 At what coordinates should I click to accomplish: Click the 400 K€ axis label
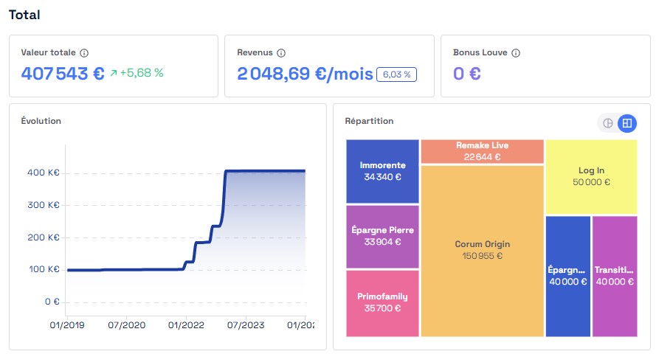[x=44, y=173]
